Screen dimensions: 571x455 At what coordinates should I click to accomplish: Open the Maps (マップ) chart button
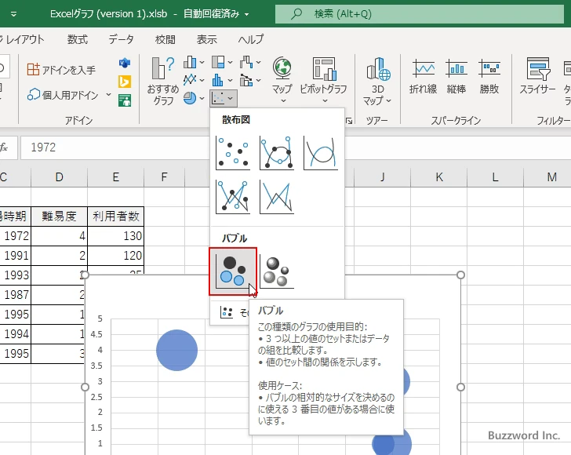[x=282, y=80]
